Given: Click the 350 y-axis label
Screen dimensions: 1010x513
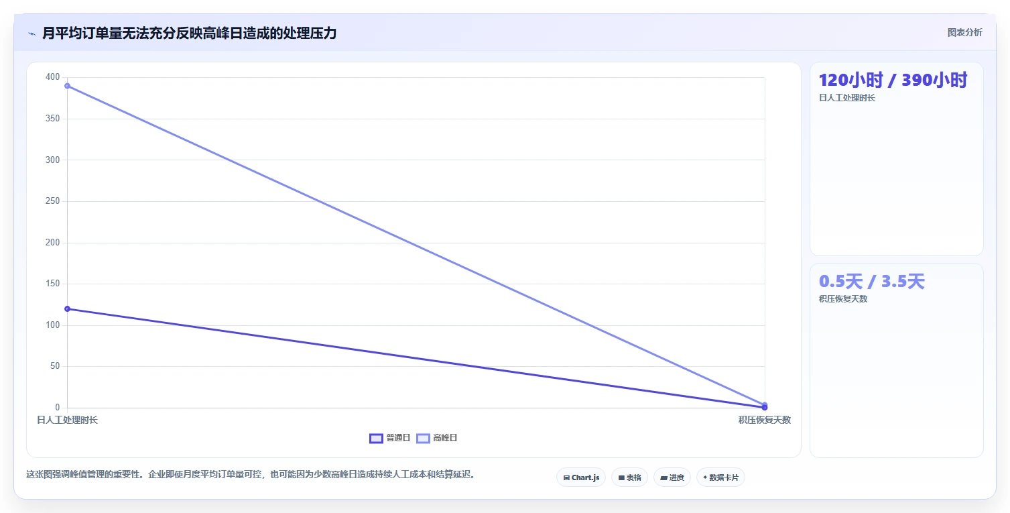Looking at the screenshot, I should click(53, 119).
